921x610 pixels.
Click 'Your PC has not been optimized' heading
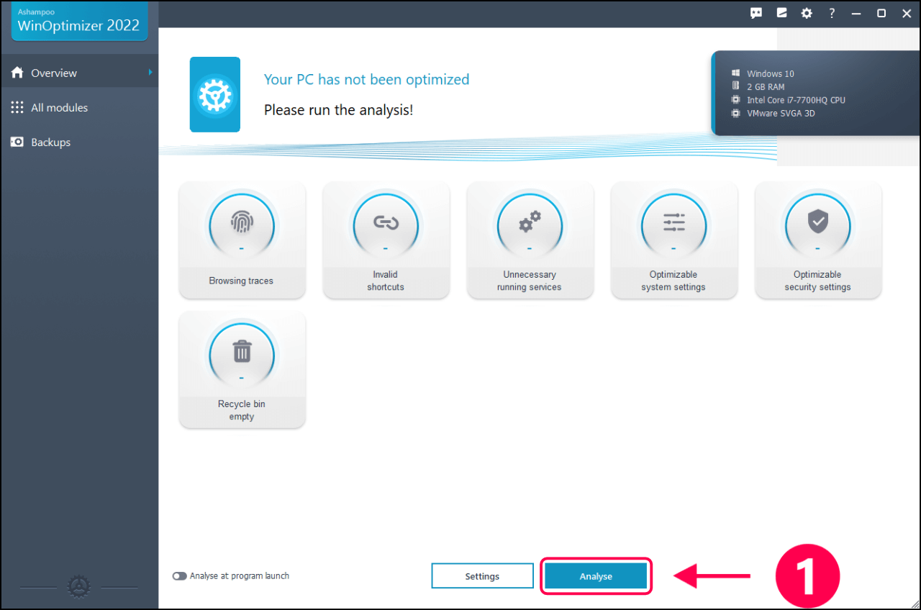(366, 79)
